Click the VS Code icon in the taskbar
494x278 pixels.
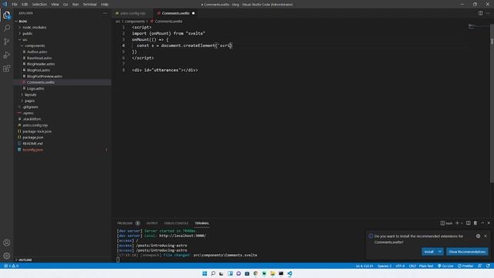289,273
